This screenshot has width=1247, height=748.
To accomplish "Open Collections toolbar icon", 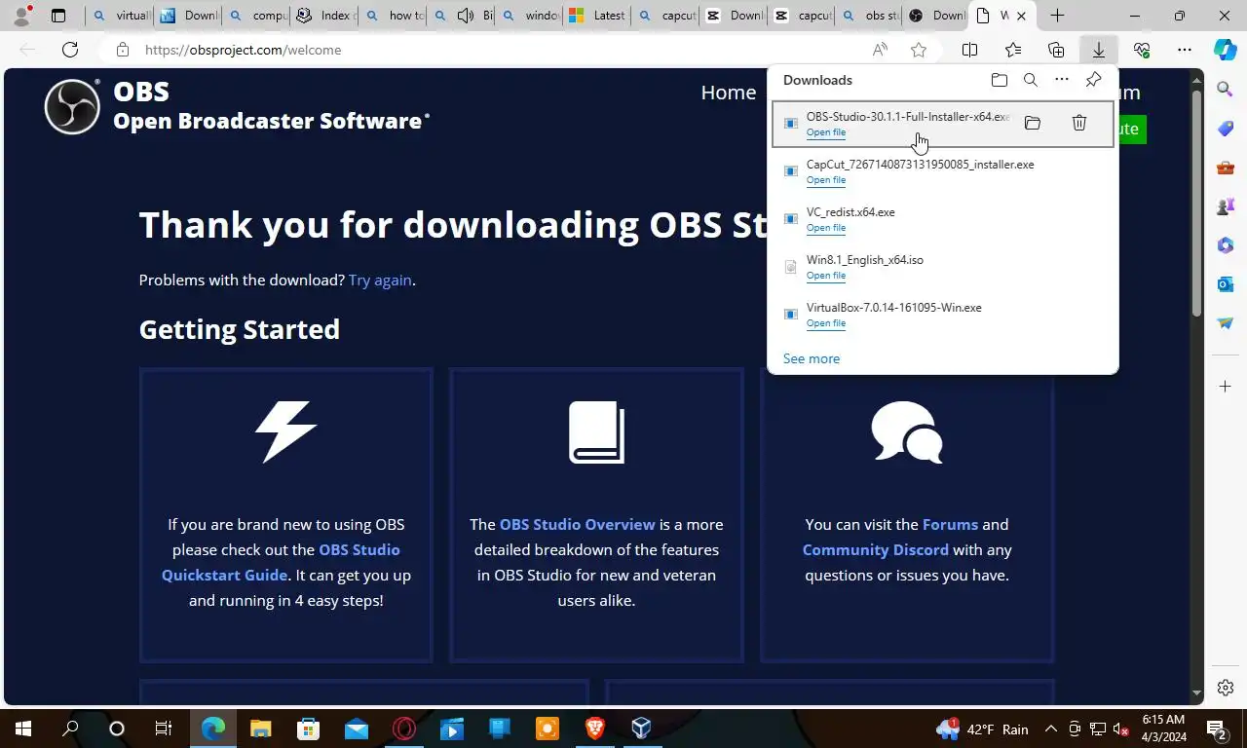I will click(x=1056, y=50).
